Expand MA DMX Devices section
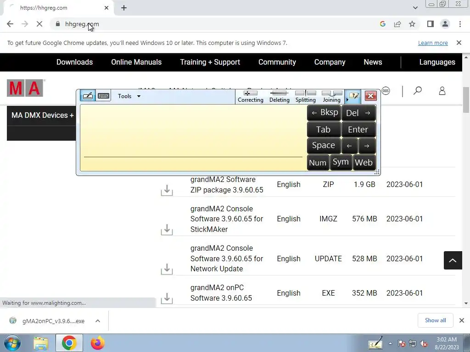Image resolution: width=470 pixels, height=352 pixels. pyautogui.click(x=43, y=115)
